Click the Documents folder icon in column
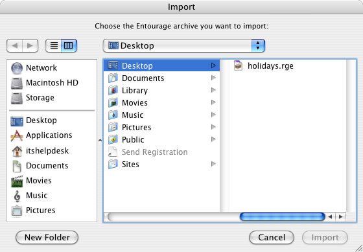Viewport: 363px width, 252px height. (x=113, y=78)
